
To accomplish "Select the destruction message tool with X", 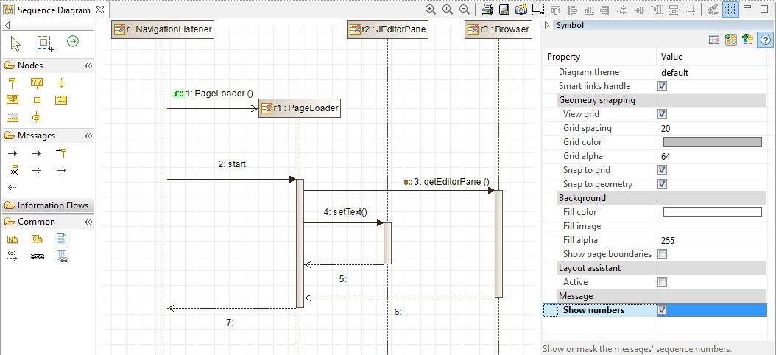I will [x=13, y=170].
